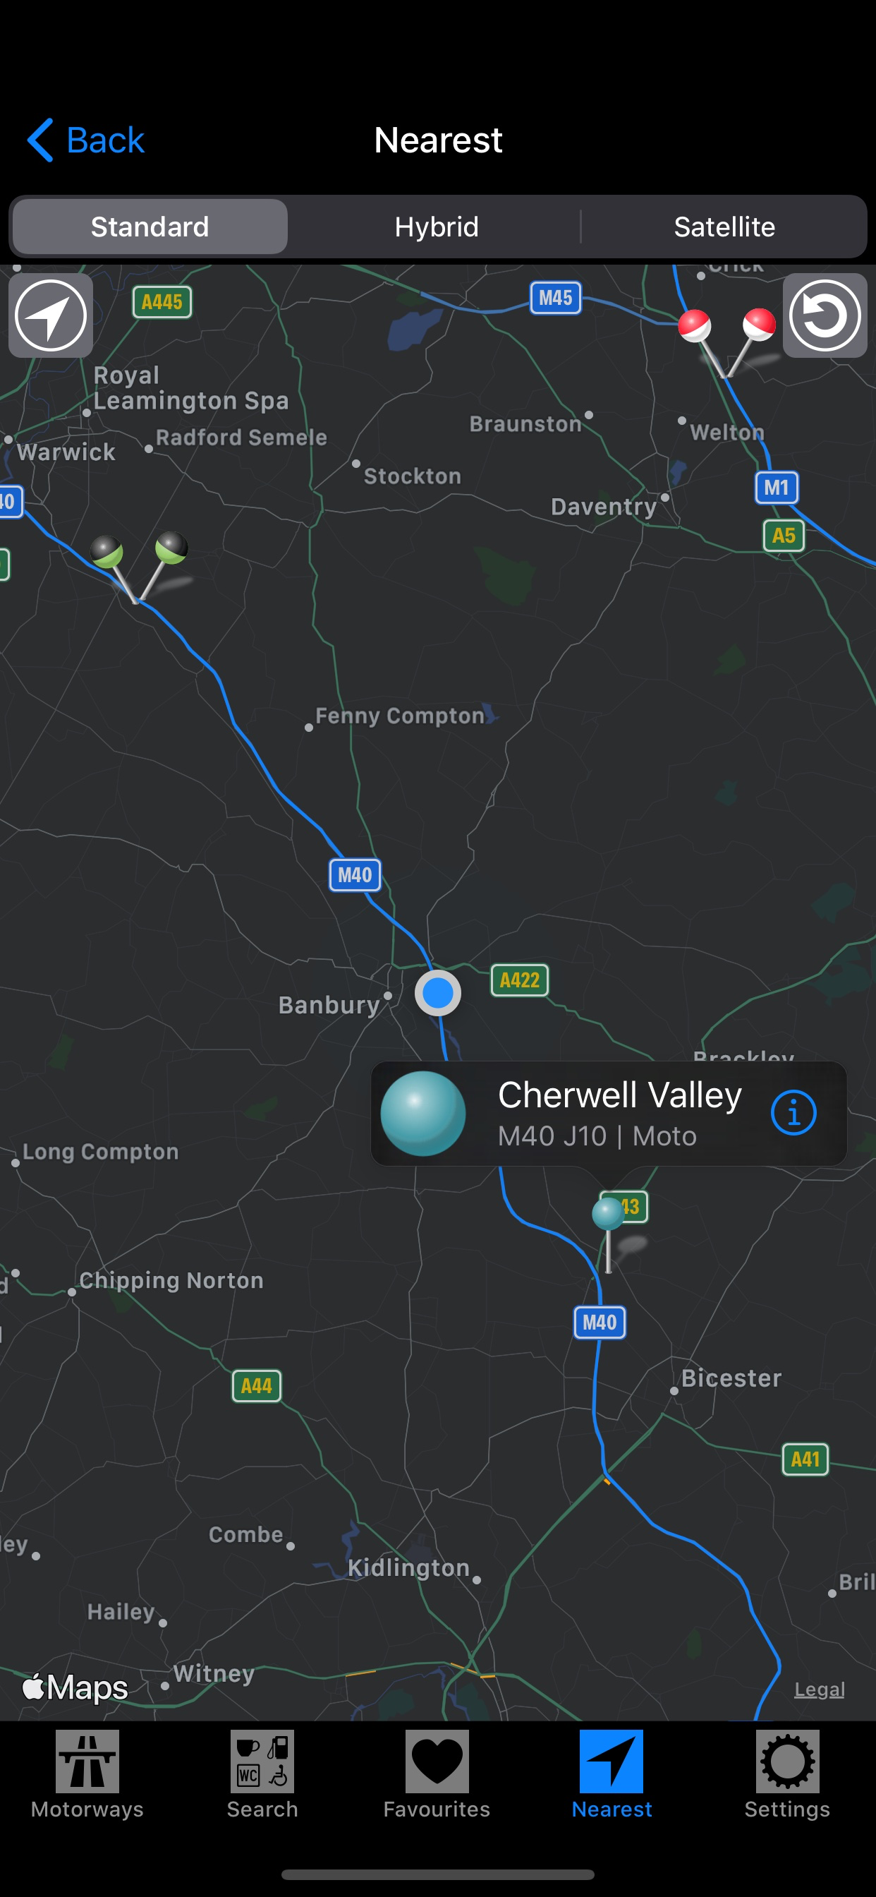Viewport: 876px width, 1897px height.
Task: Open the Settings tab
Action: (787, 1775)
